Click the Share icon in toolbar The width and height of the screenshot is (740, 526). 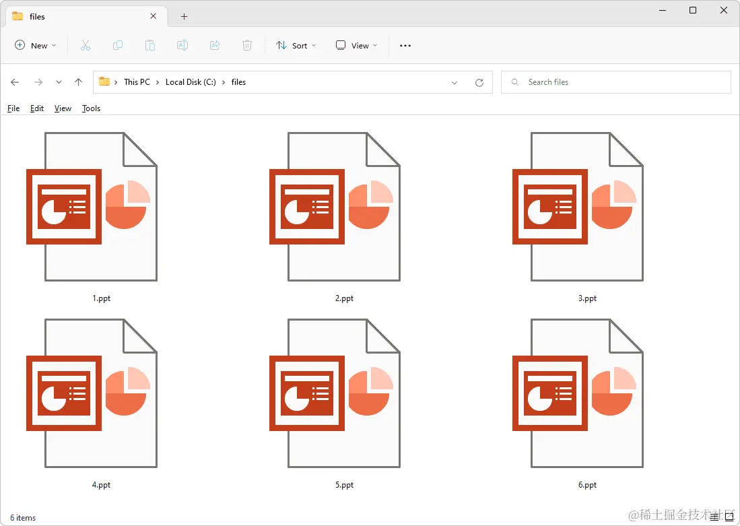[215, 45]
